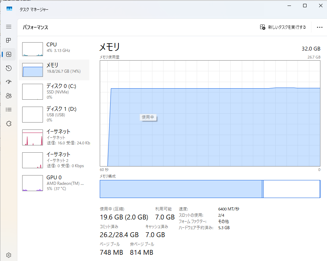Image resolution: width=327 pixels, height=261 pixels.
Task: Click the CPU mini graph thumbnail
Action: click(x=33, y=49)
